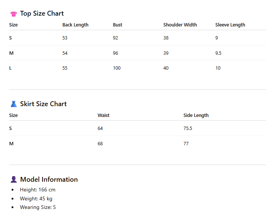
Task: Click the Height: 166 cm bullet
Action: click(x=38, y=190)
